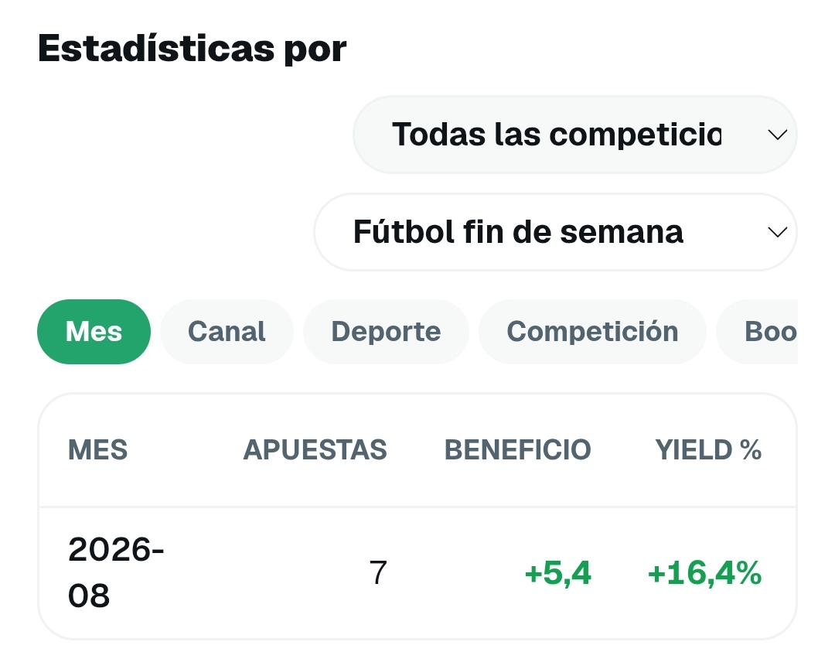Click the MES column header
Screen dimensions: 835x652
click(98, 450)
